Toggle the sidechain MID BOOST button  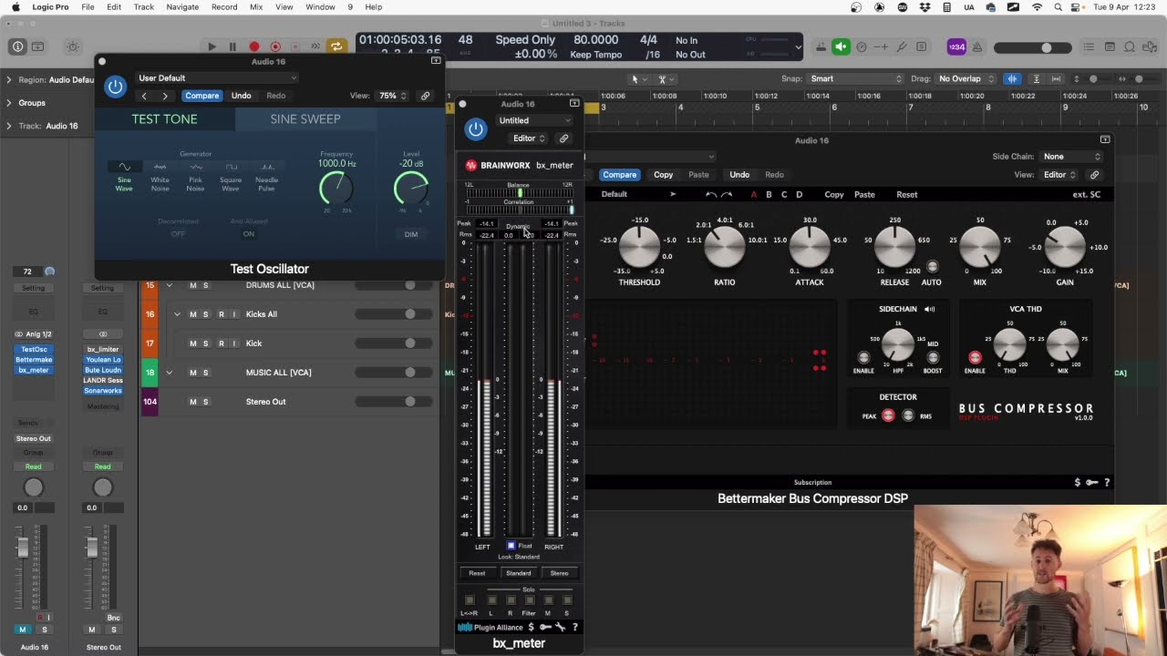point(933,358)
